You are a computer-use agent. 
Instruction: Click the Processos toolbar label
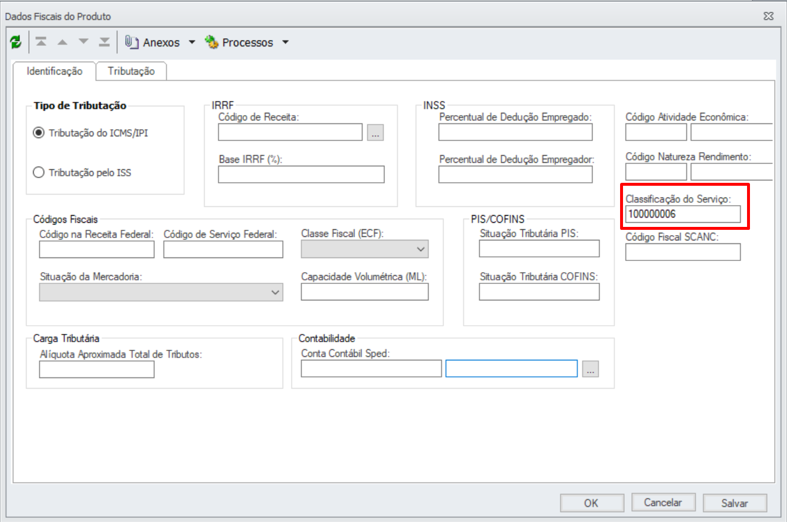pyautogui.click(x=247, y=42)
